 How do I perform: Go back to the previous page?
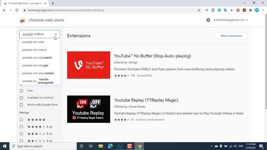[5, 10]
